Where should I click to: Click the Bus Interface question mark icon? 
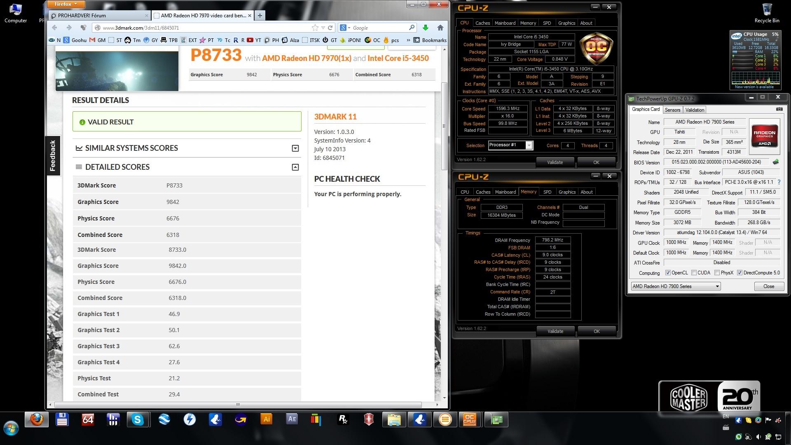point(779,182)
